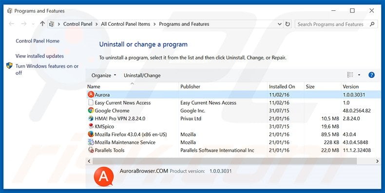Click version 11.1.2.32408 cell
Viewport: 385px width, 193px height.
(x=357, y=150)
